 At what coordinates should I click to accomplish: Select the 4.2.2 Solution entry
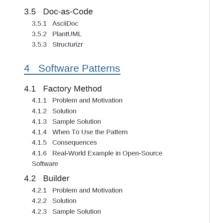(64, 201)
